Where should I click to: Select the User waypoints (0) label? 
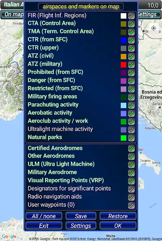[51, 205]
